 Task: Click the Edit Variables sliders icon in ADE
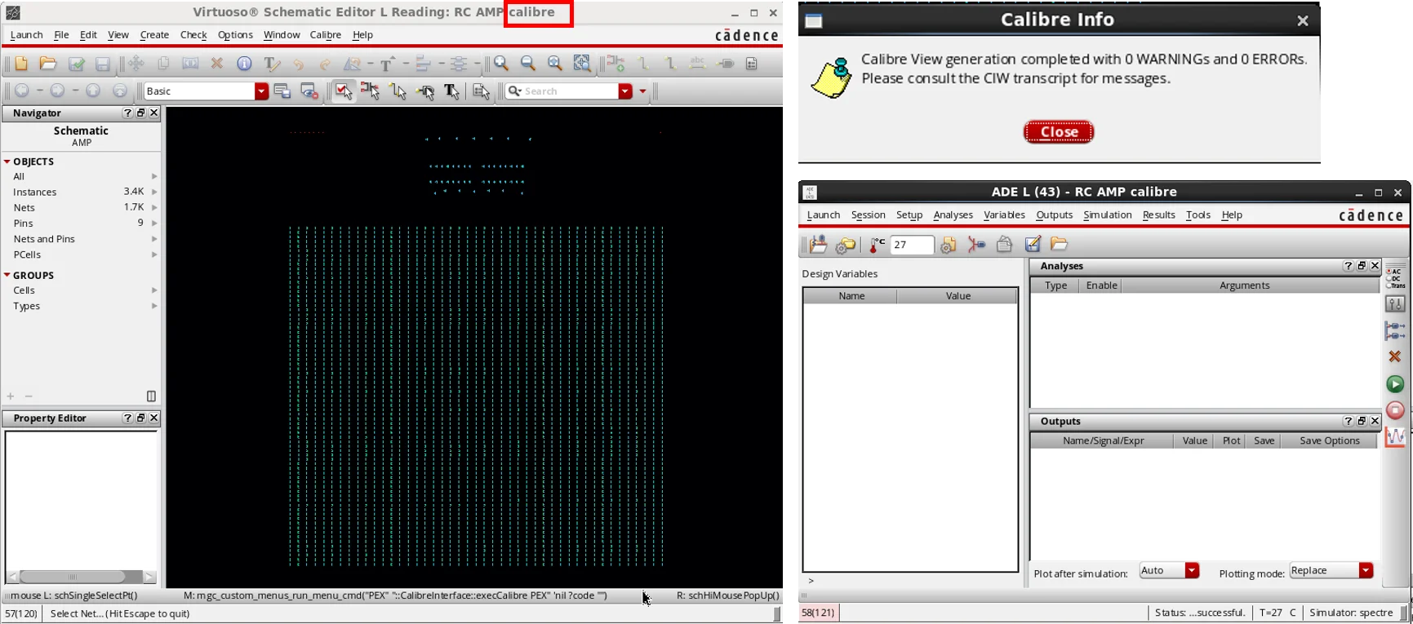tap(1396, 304)
